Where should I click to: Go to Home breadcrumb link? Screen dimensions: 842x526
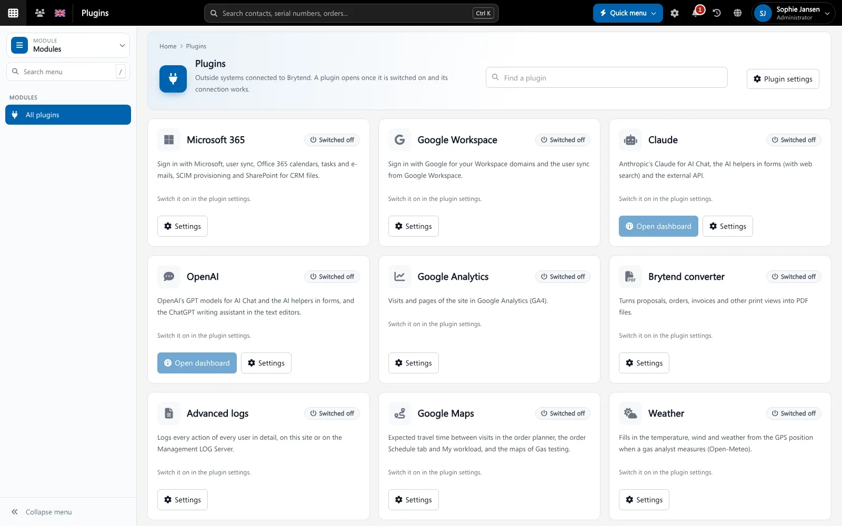(168, 46)
